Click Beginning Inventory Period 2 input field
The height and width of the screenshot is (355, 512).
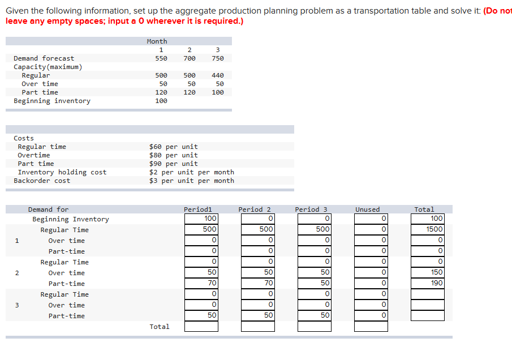(x=258, y=219)
